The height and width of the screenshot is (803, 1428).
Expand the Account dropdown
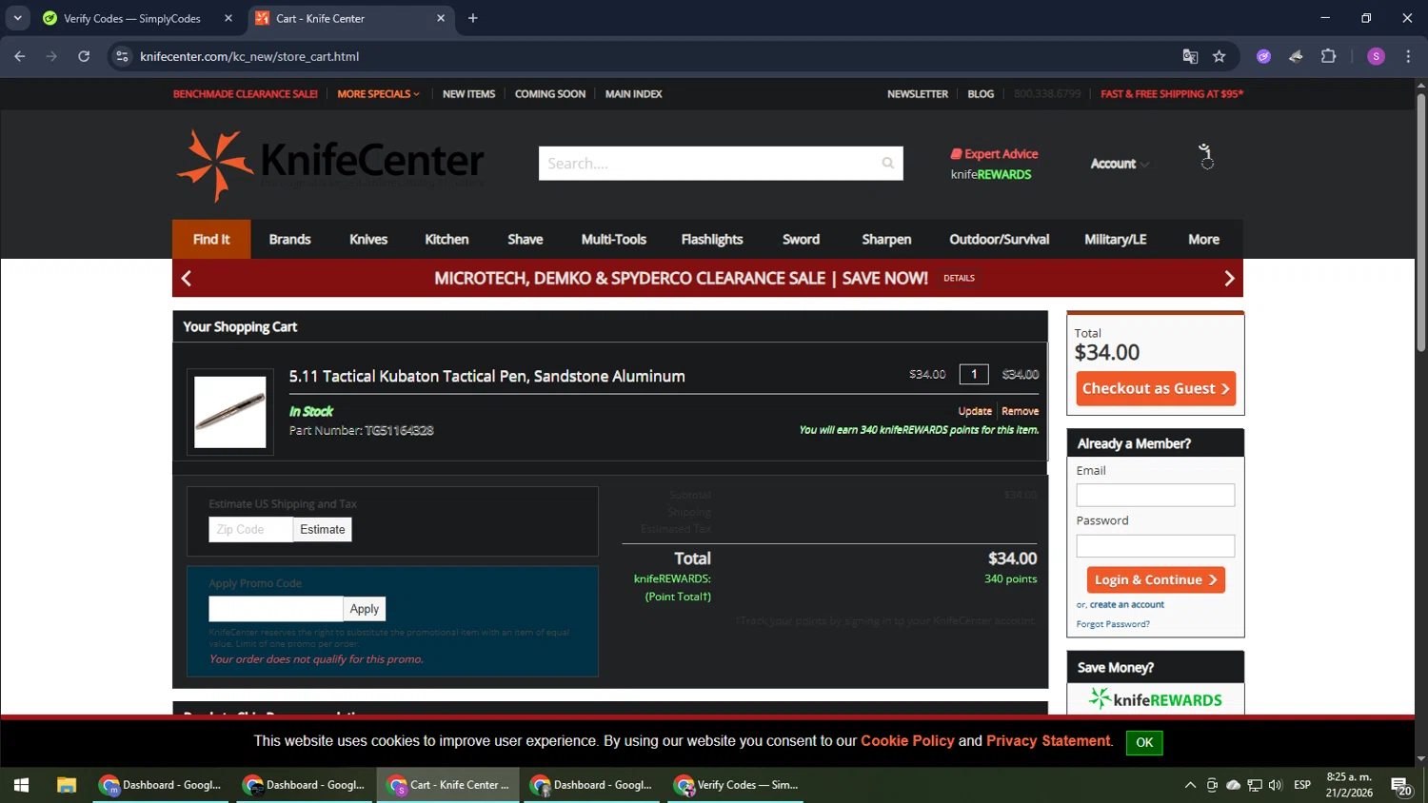tap(1120, 164)
